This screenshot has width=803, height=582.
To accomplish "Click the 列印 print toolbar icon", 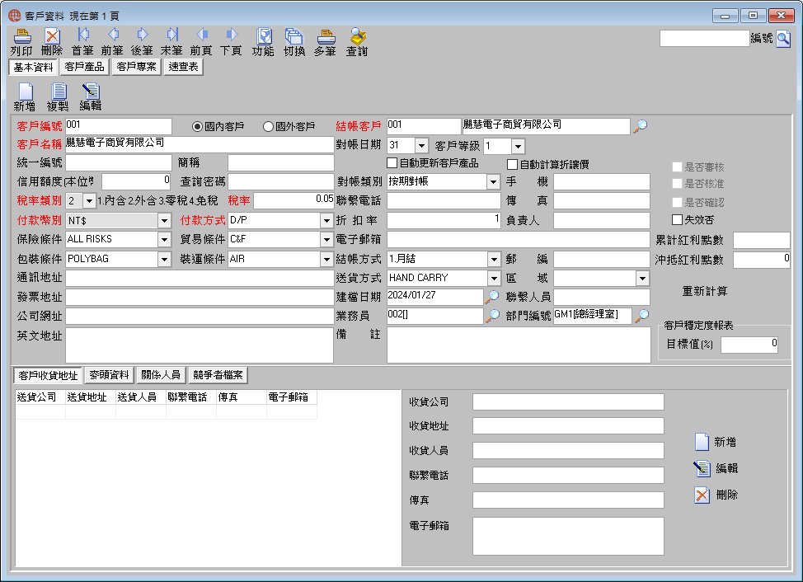I will click(21, 42).
